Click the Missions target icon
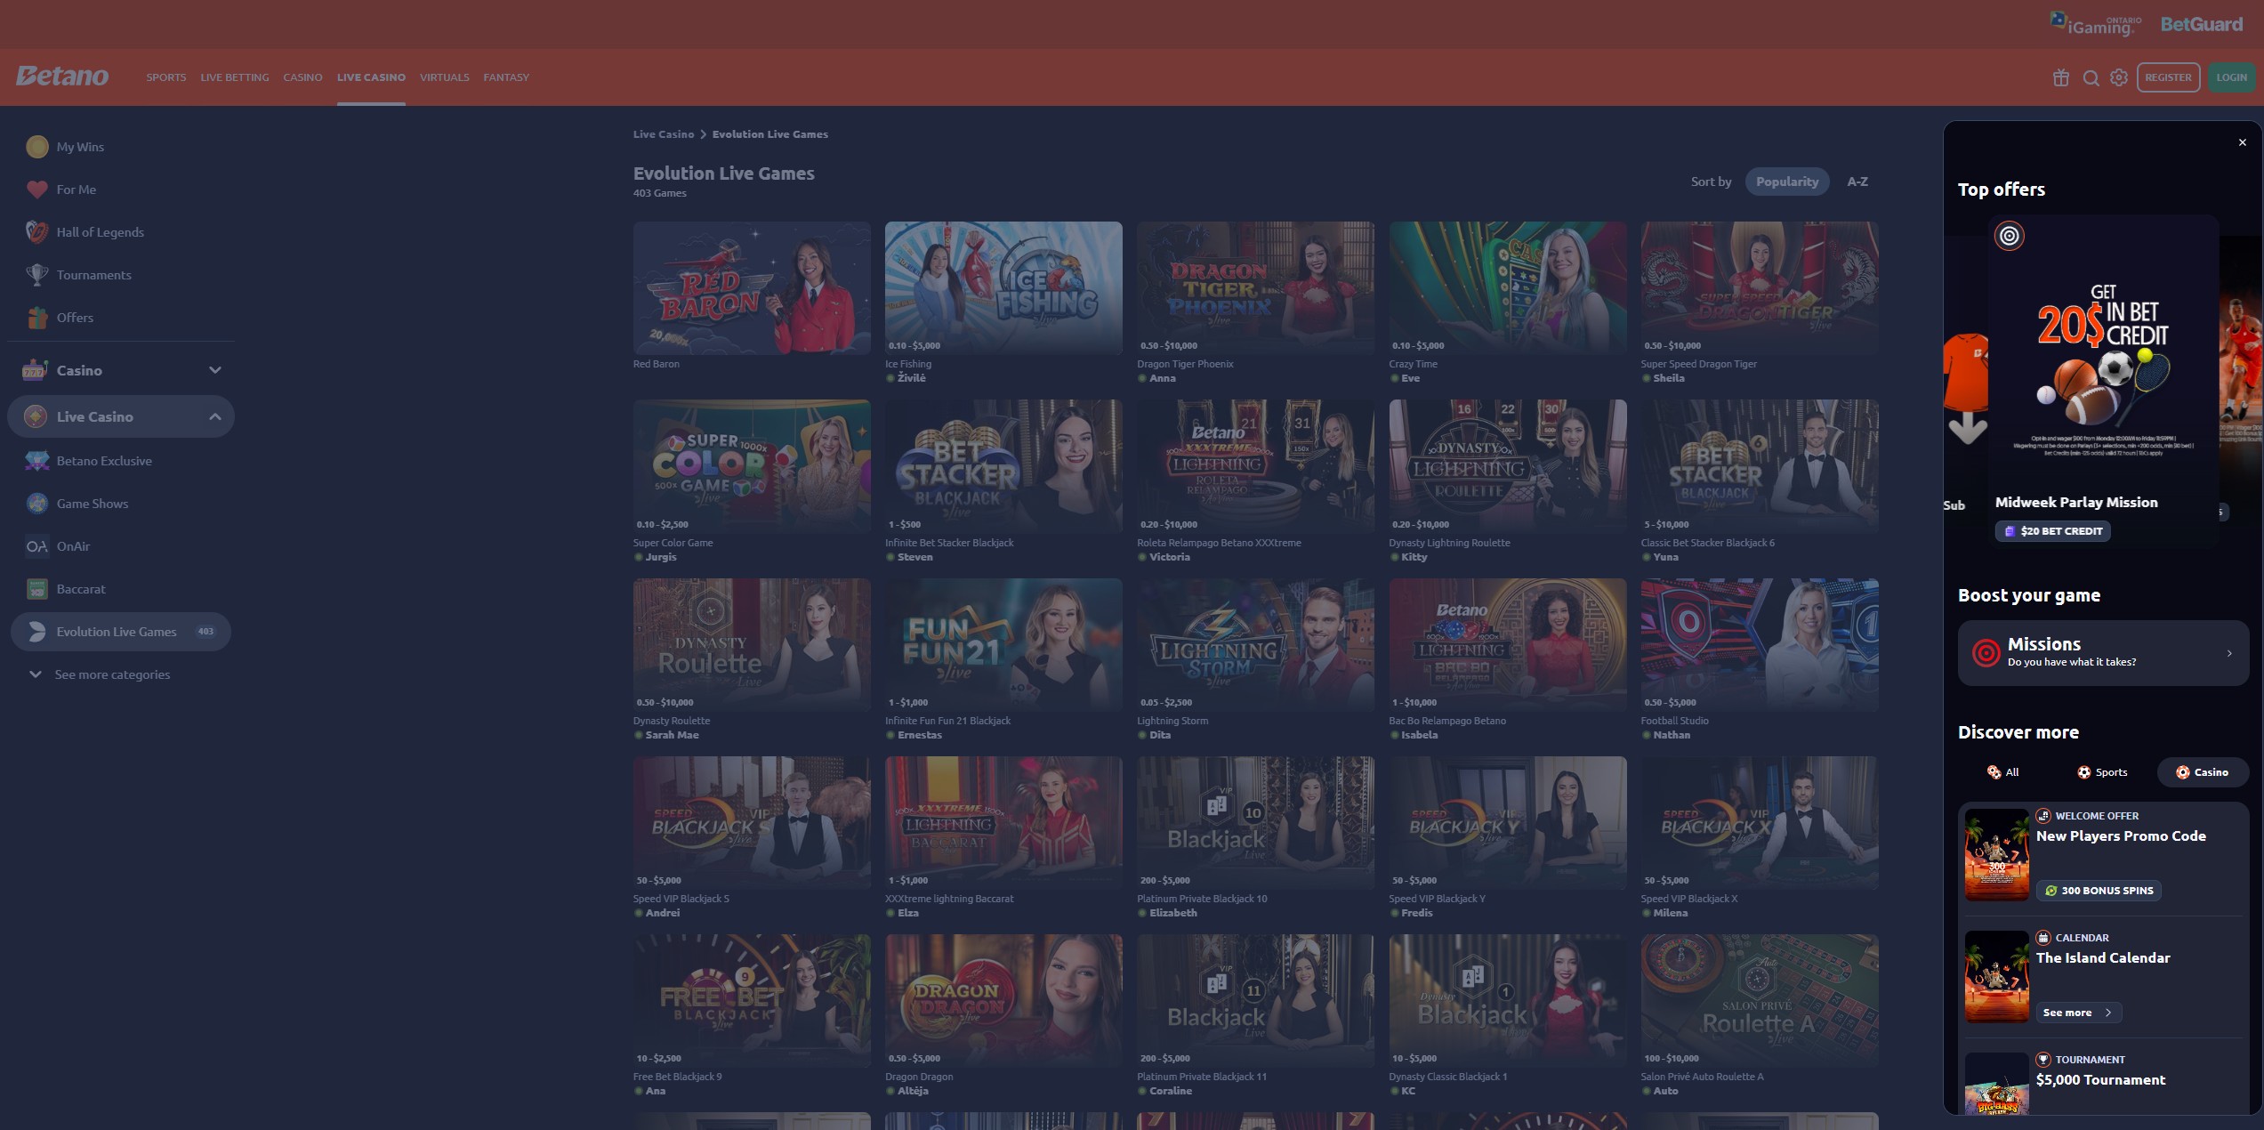This screenshot has height=1130, width=2264. coord(1986,653)
